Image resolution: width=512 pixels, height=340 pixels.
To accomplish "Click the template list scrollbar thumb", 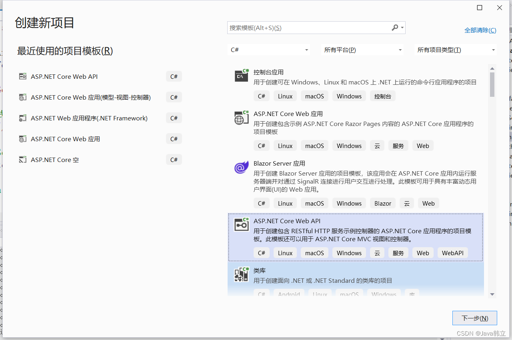I will click(x=492, y=84).
